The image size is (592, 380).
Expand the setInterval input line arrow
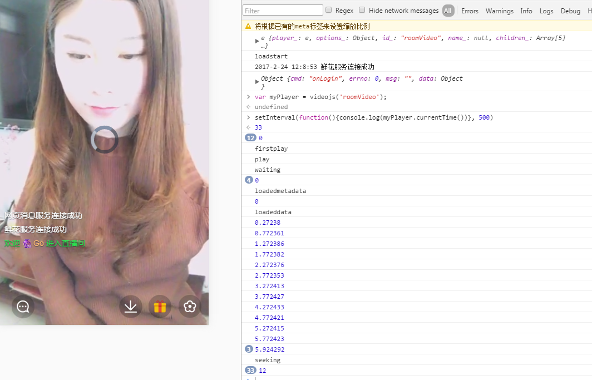[249, 117]
